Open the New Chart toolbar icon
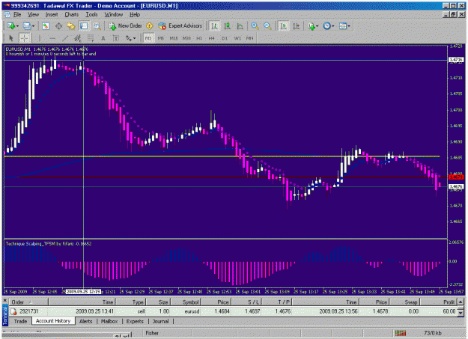 coord(10,26)
